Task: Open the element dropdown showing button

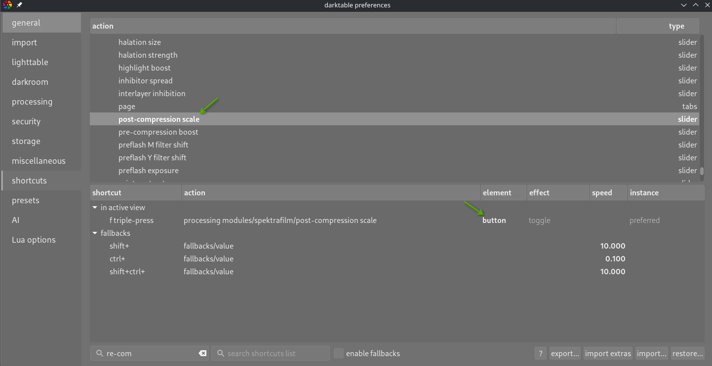Action: coord(494,220)
